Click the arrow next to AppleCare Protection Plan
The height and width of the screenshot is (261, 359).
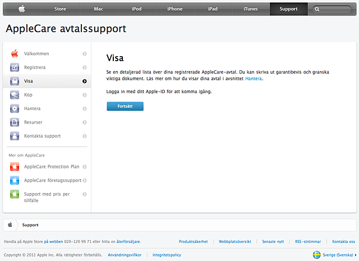(x=85, y=167)
